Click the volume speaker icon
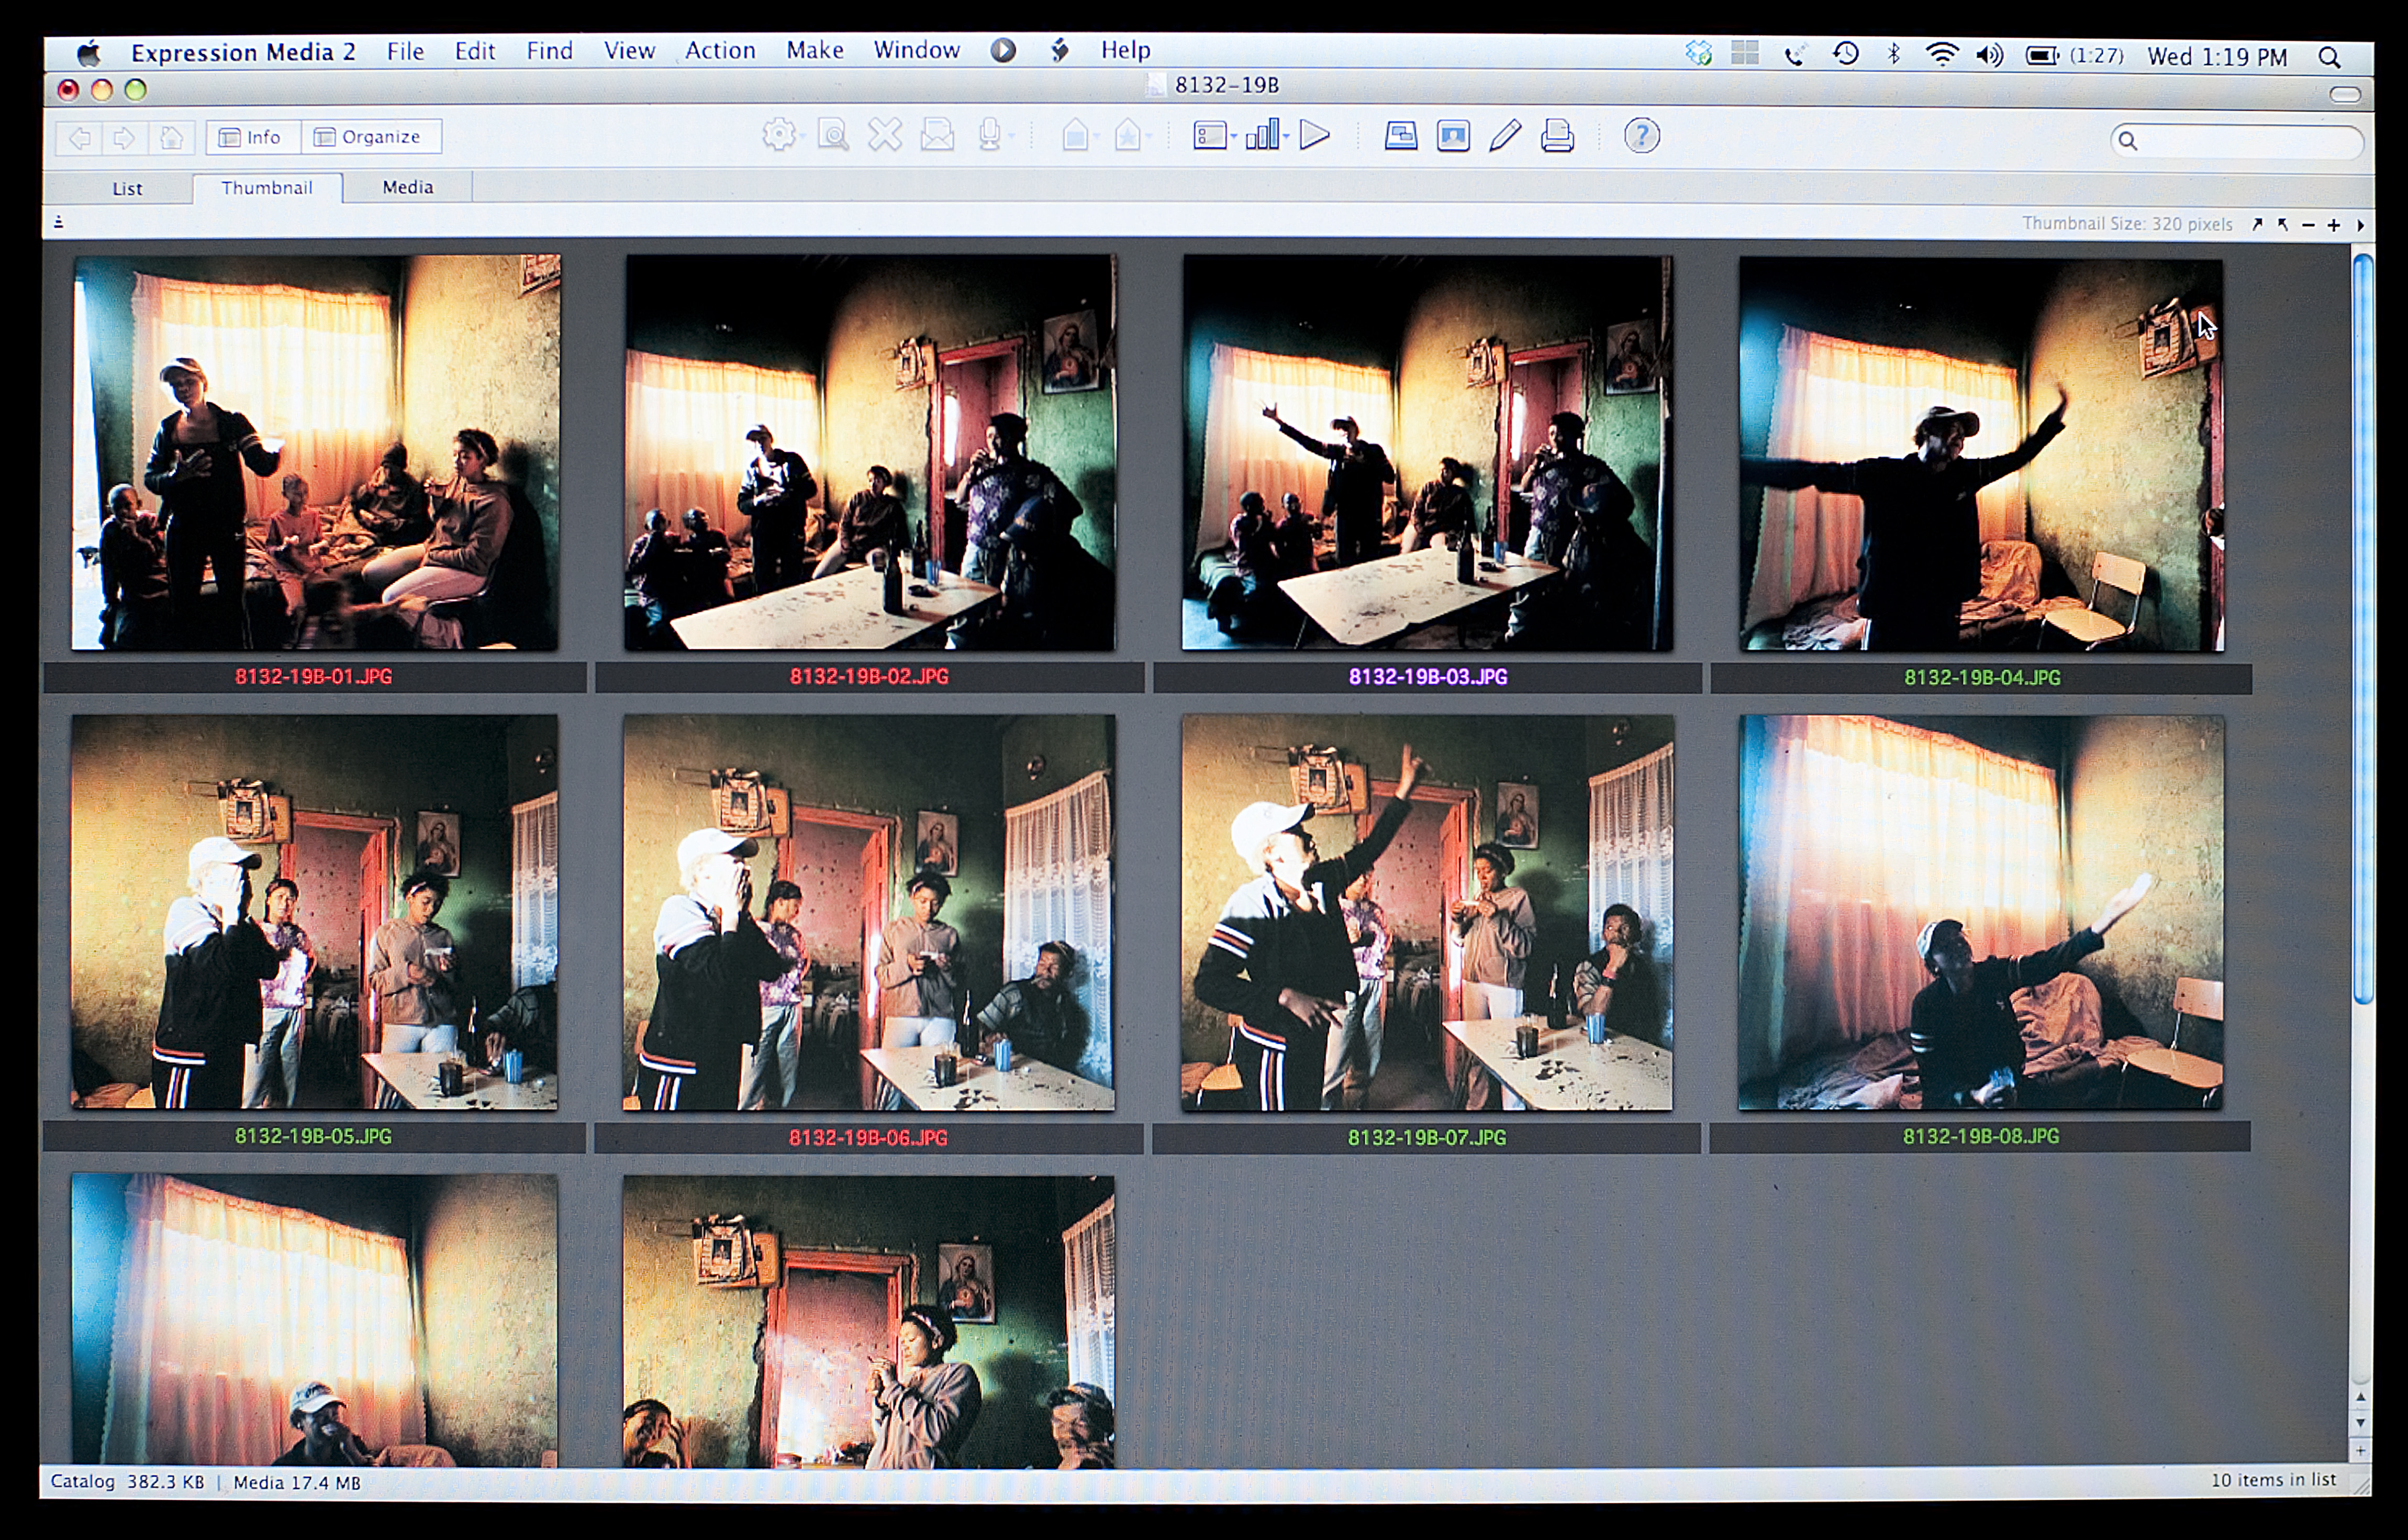 coord(1989,55)
